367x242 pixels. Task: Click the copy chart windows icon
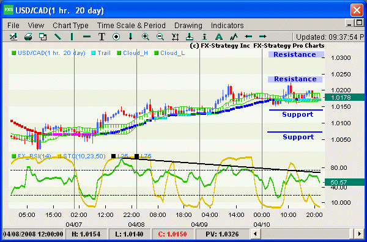[43, 37]
